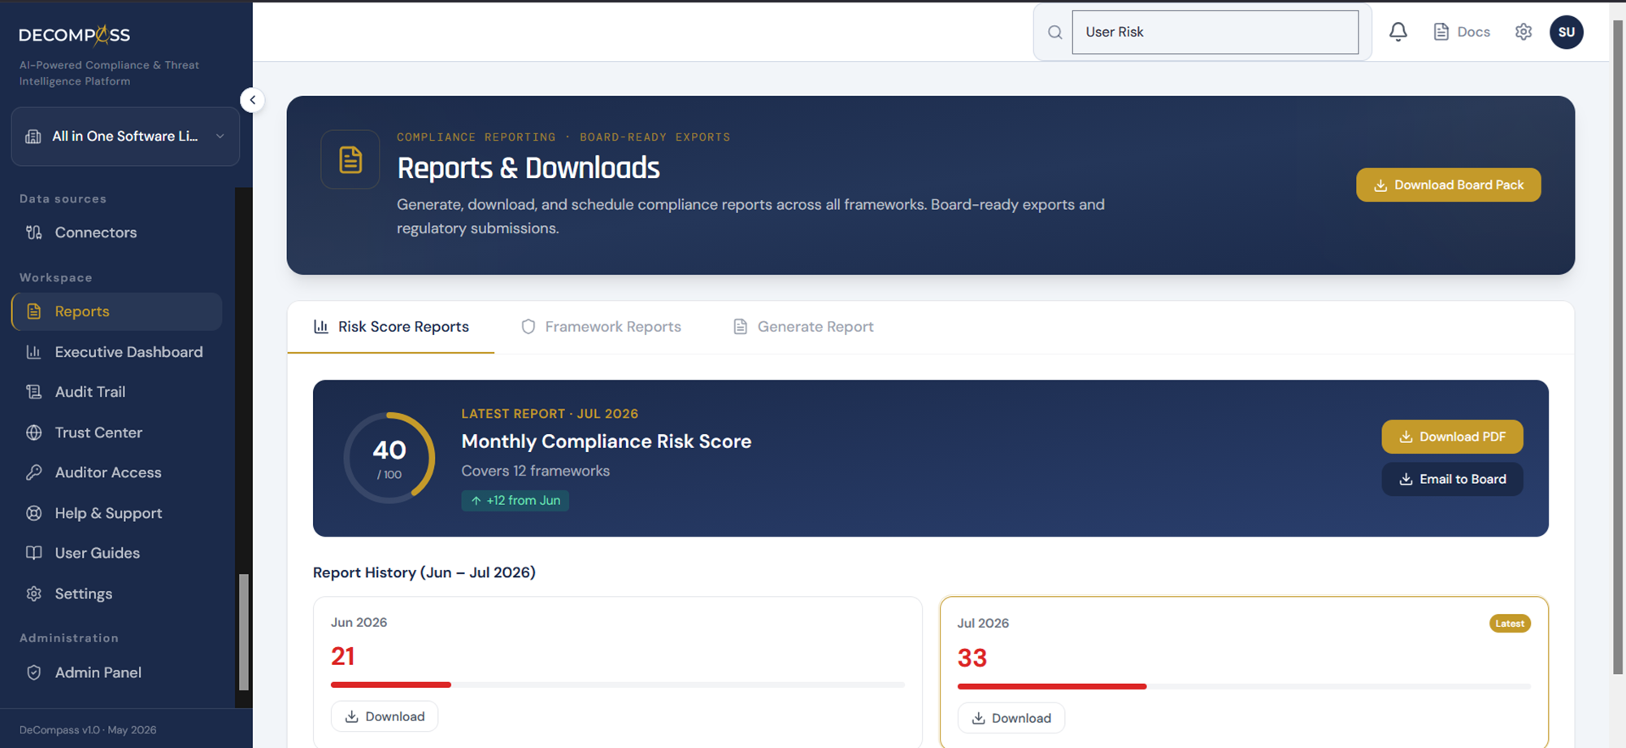This screenshot has width=1626, height=748.
Task: Open the Admin Panel
Action: coord(117,672)
